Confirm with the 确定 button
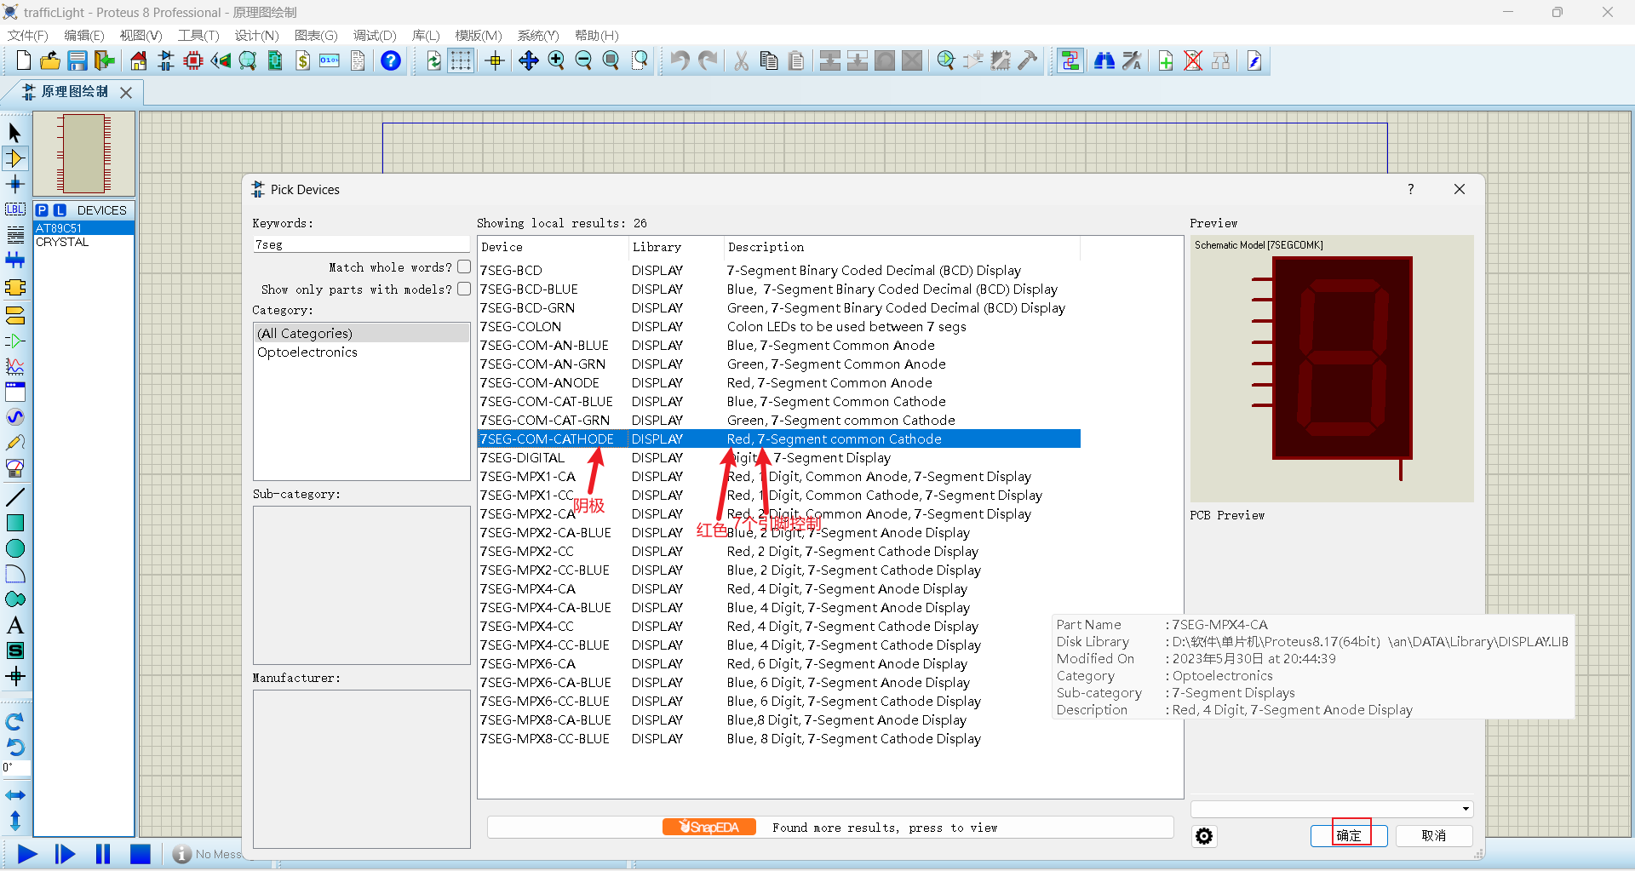 pos(1349,835)
